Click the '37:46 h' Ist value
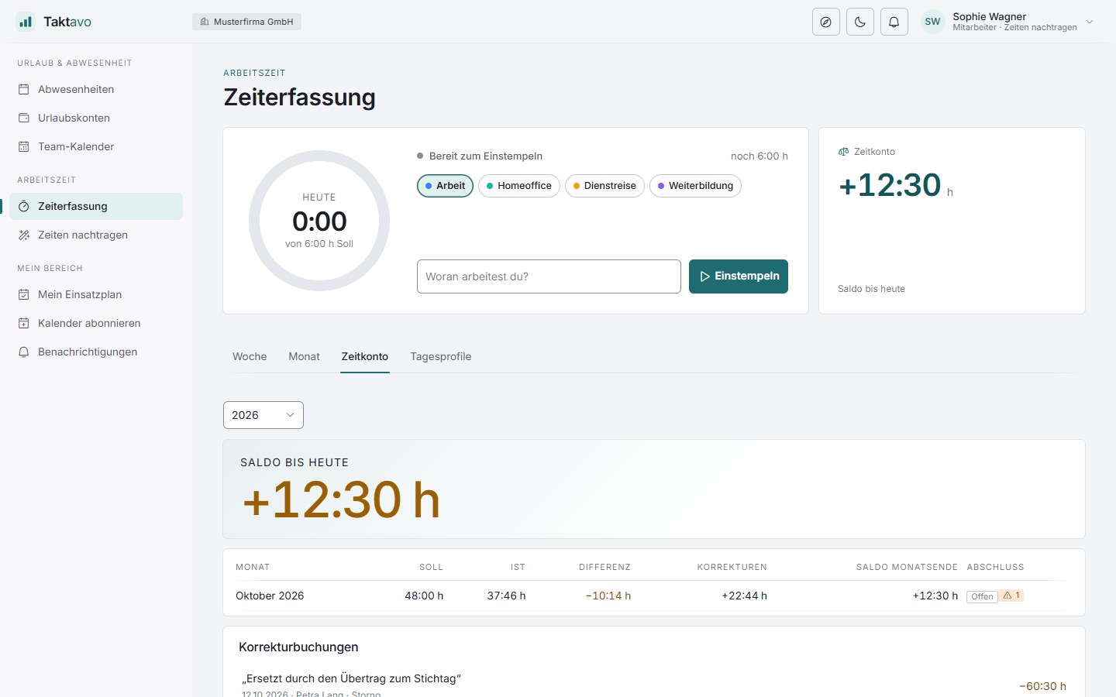Viewport: 1116px width, 697px height. click(x=507, y=596)
